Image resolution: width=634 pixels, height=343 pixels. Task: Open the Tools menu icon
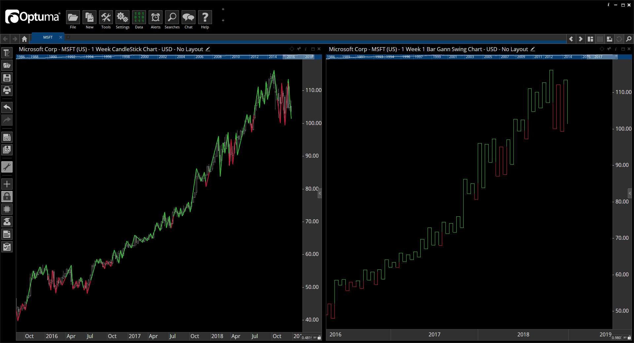click(x=106, y=17)
